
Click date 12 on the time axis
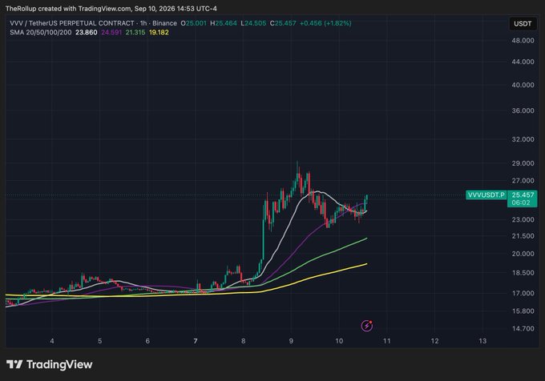[x=435, y=341]
